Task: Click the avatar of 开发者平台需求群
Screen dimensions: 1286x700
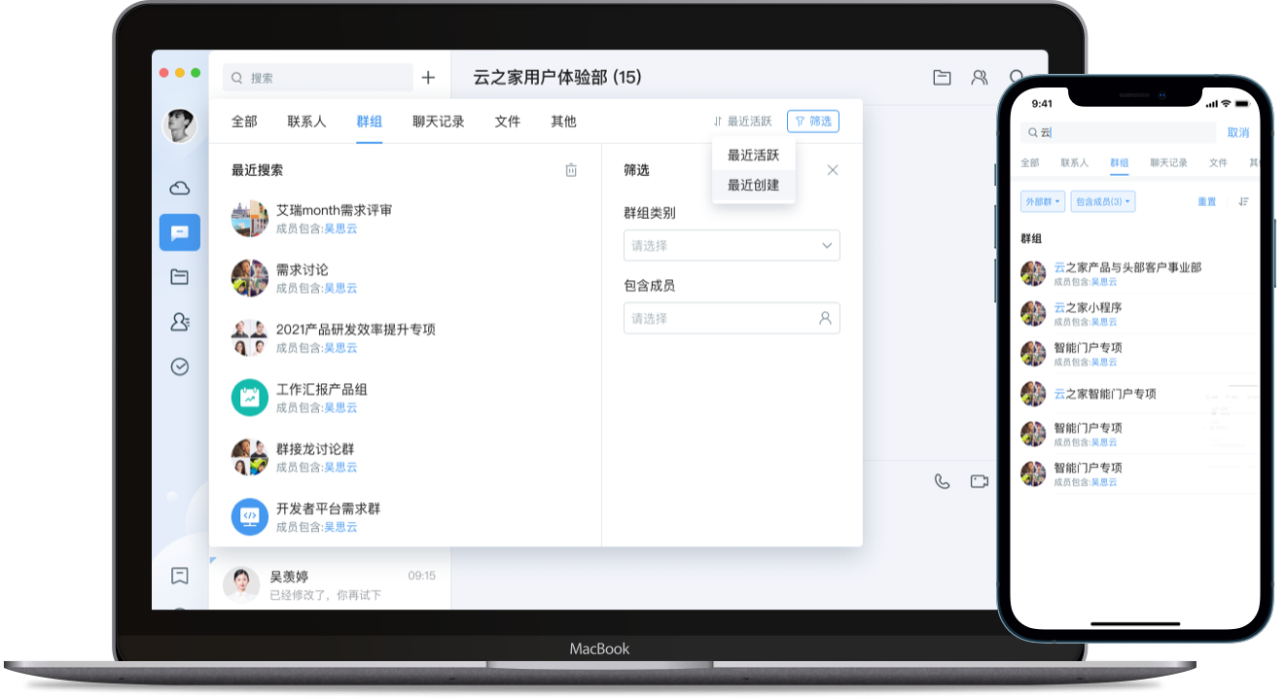Action: [250, 517]
